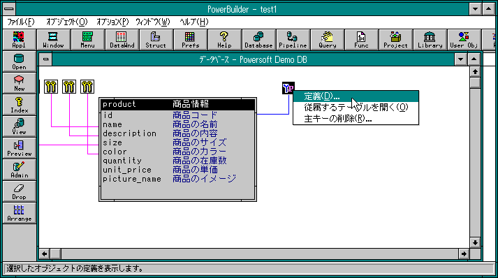
Task: Click the Preview sidebar icon
Action: coord(20,148)
